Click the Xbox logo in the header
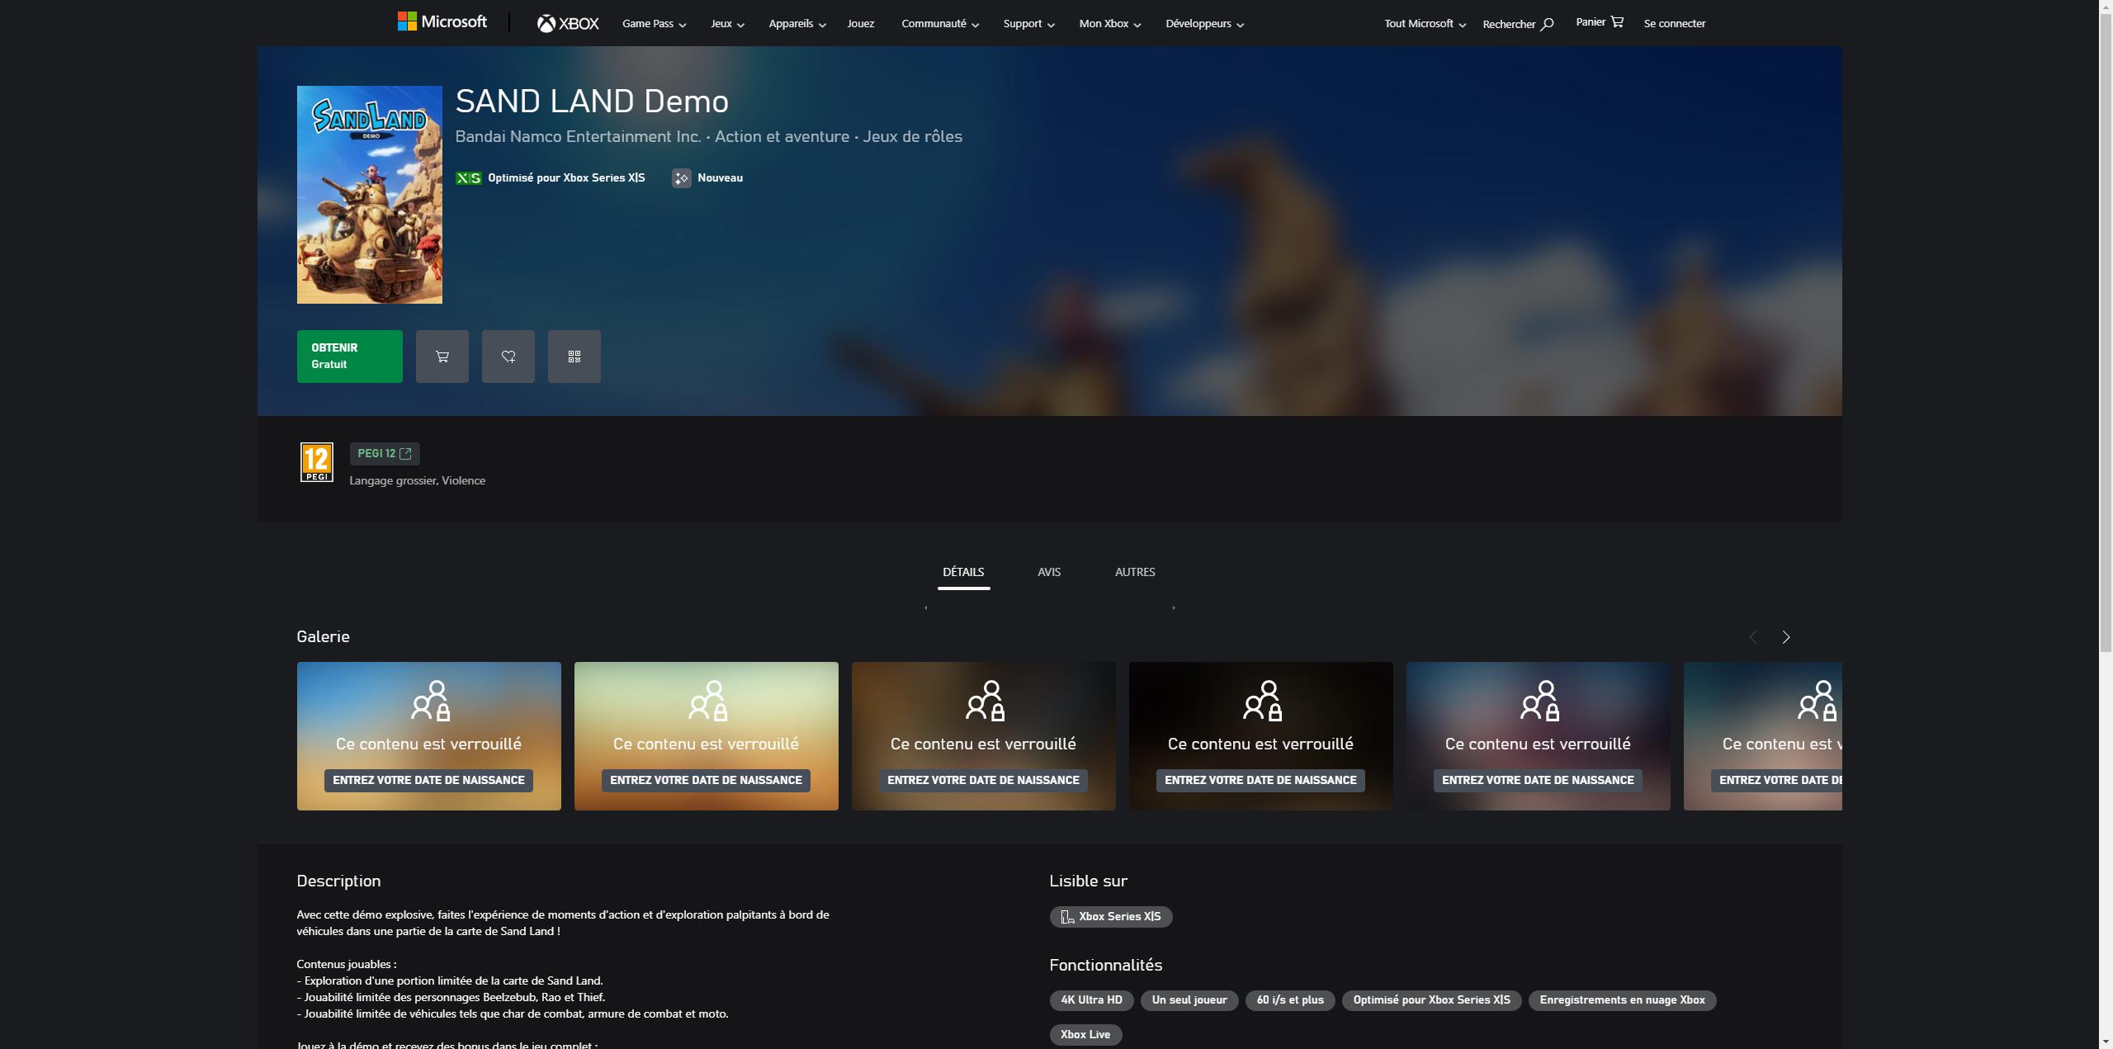The width and height of the screenshot is (2113, 1049). [x=568, y=22]
